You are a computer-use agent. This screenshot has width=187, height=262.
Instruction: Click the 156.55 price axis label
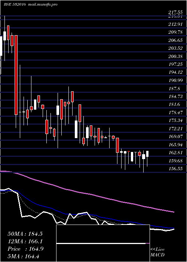click(x=175, y=169)
